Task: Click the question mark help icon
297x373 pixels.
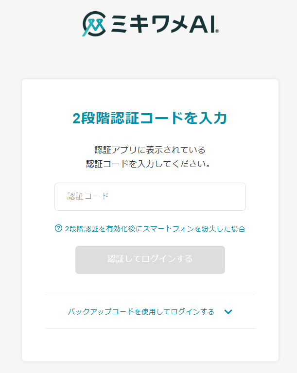Action: point(59,228)
